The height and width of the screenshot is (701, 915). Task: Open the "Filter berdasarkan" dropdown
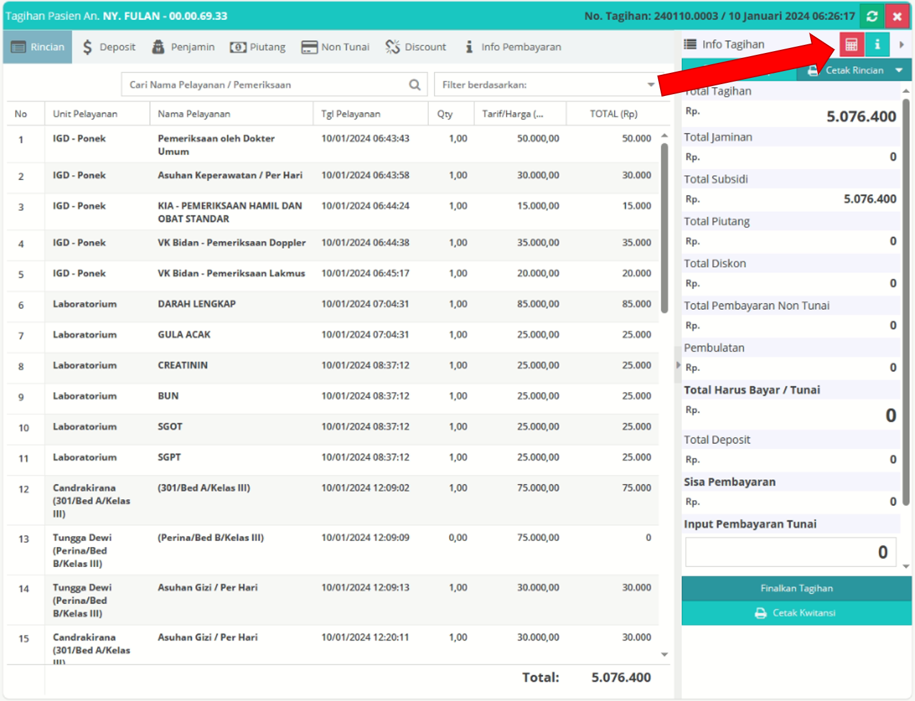(546, 85)
